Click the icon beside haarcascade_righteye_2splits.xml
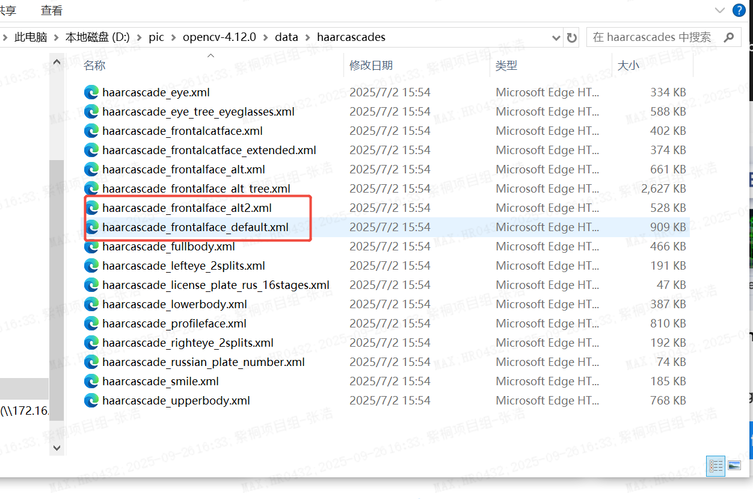Viewport: 753px width, 499px height. coord(91,342)
